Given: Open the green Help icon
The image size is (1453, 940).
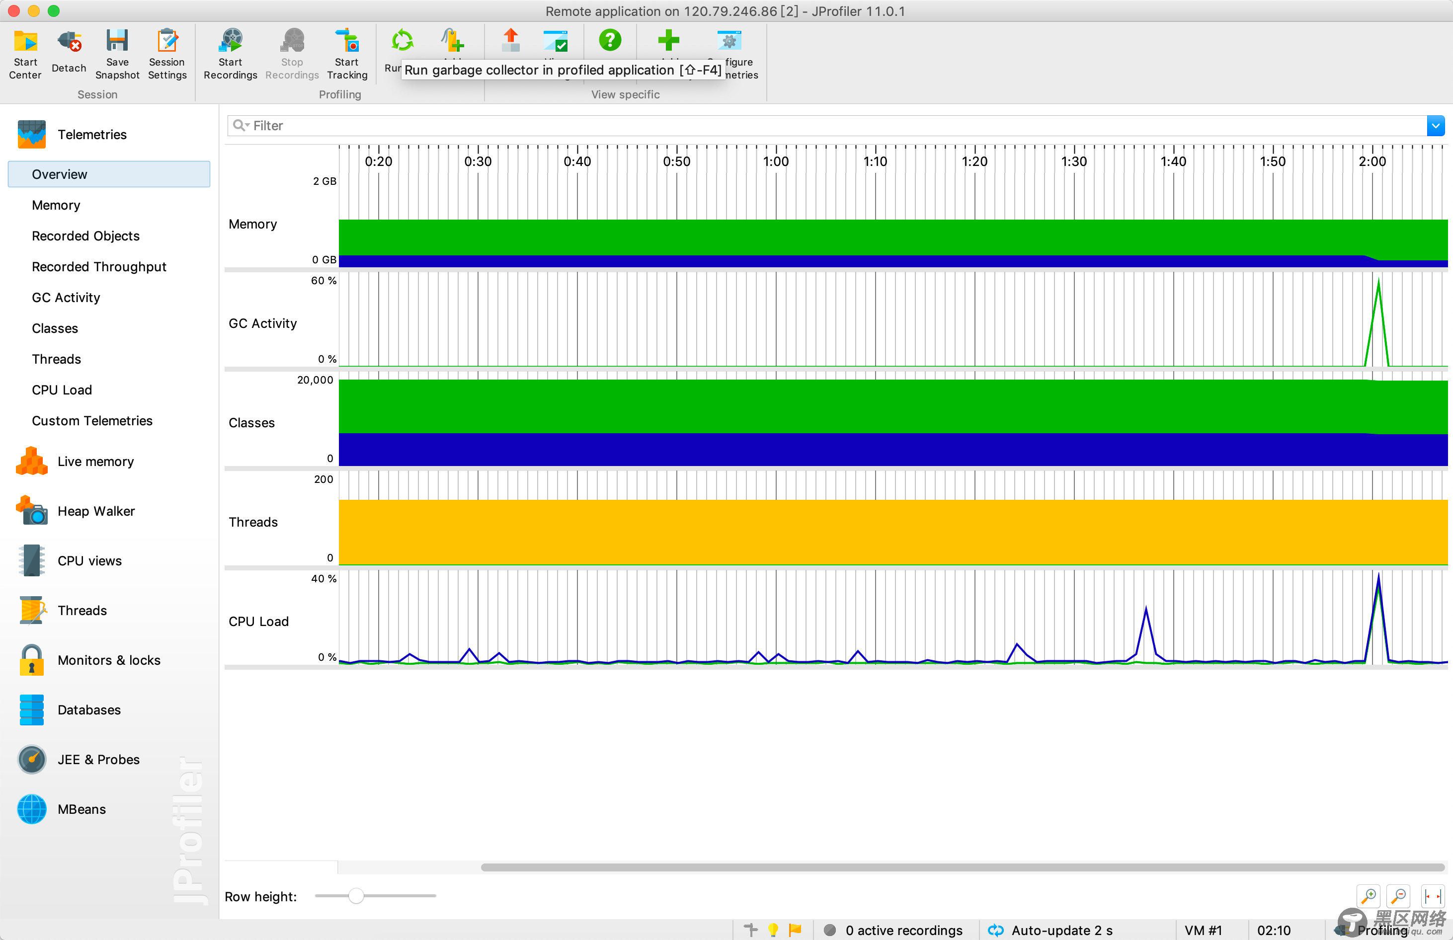Looking at the screenshot, I should tap(610, 41).
